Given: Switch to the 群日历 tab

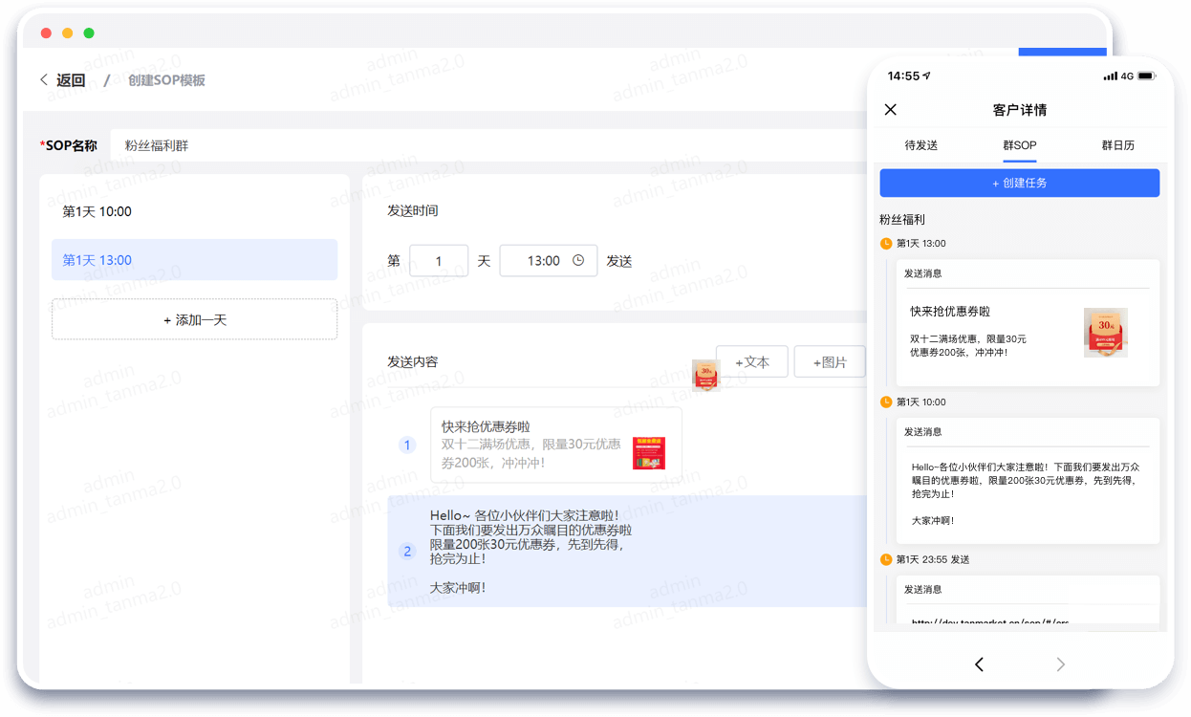Looking at the screenshot, I should click(1118, 146).
